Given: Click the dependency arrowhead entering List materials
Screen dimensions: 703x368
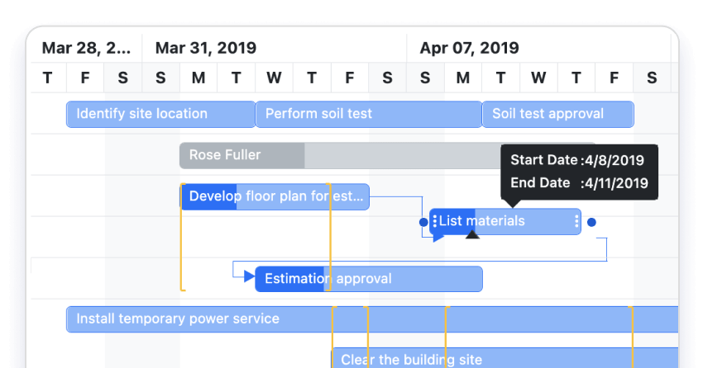Looking at the screenshot, I should 438,238.
